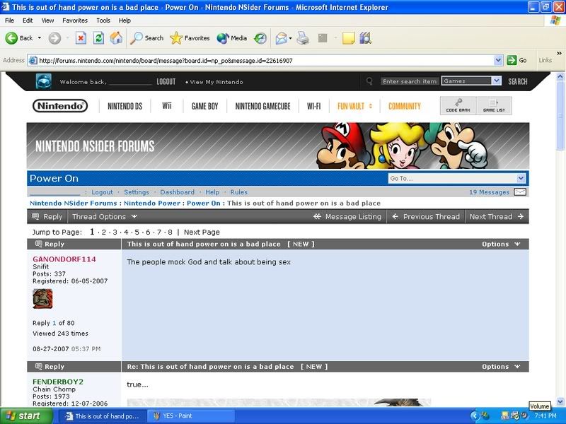Refresh the page with Refresh icon
This screenshot has width=566, height=424.
98,38
